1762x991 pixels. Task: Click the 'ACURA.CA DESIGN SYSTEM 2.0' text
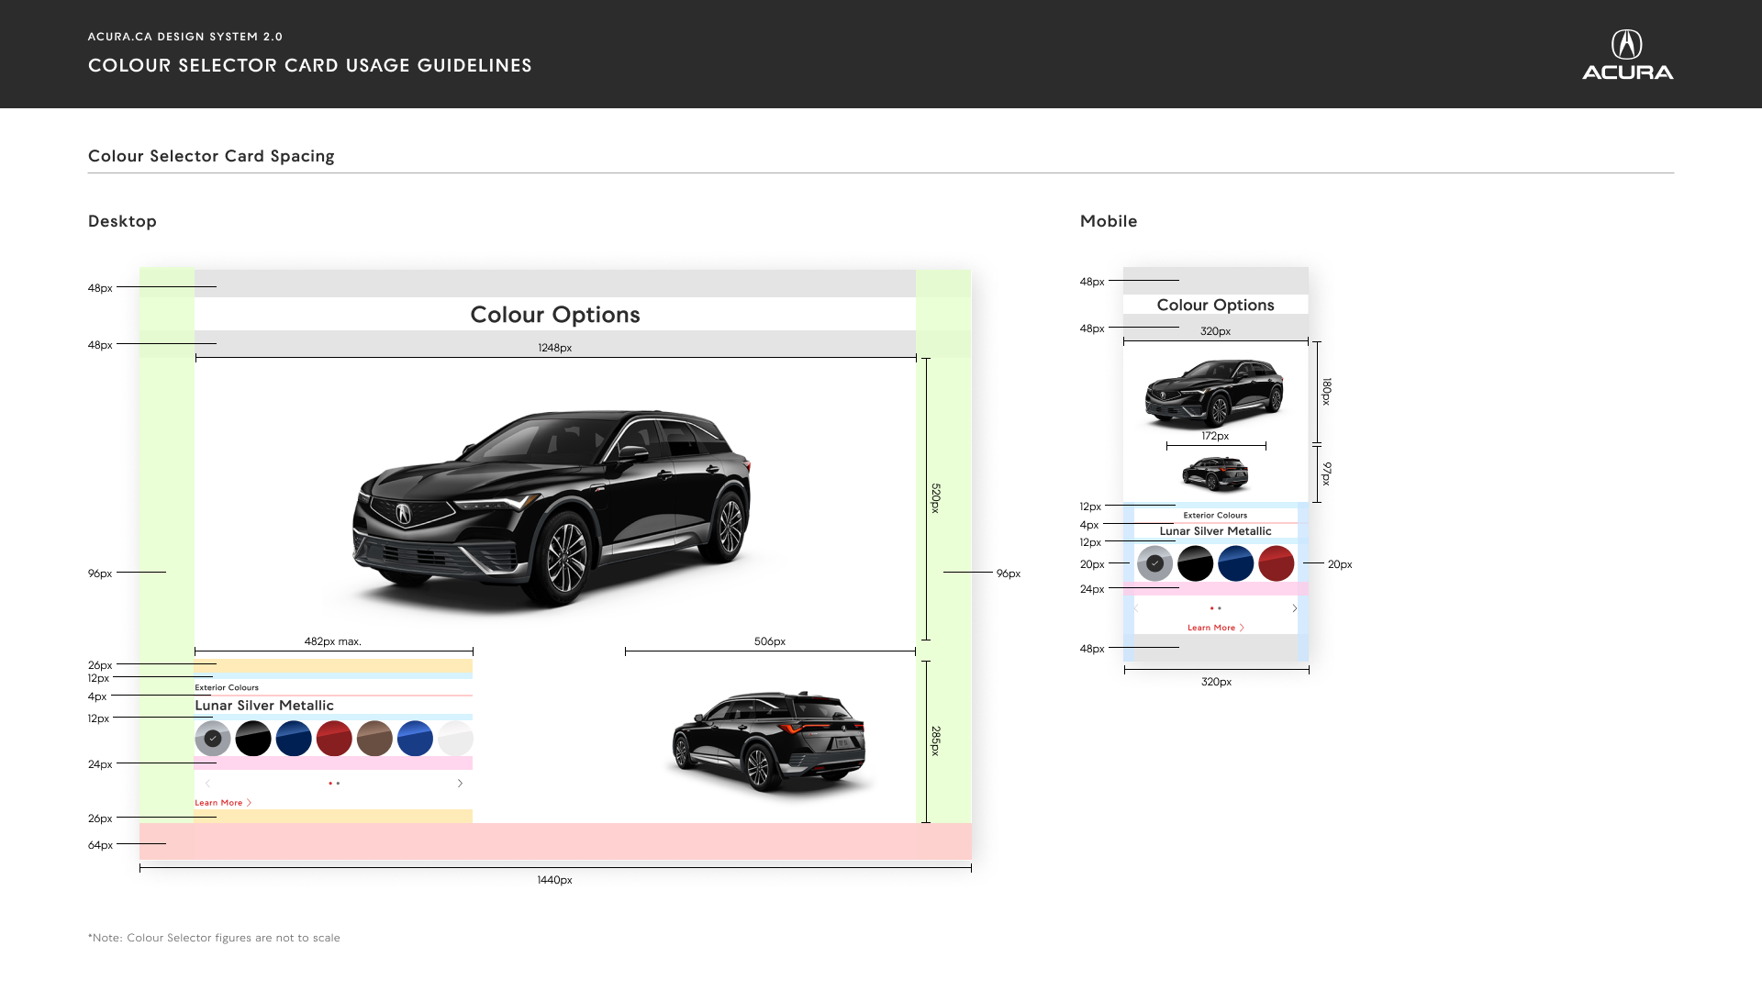pyautogui.click(x=185, y=37)
